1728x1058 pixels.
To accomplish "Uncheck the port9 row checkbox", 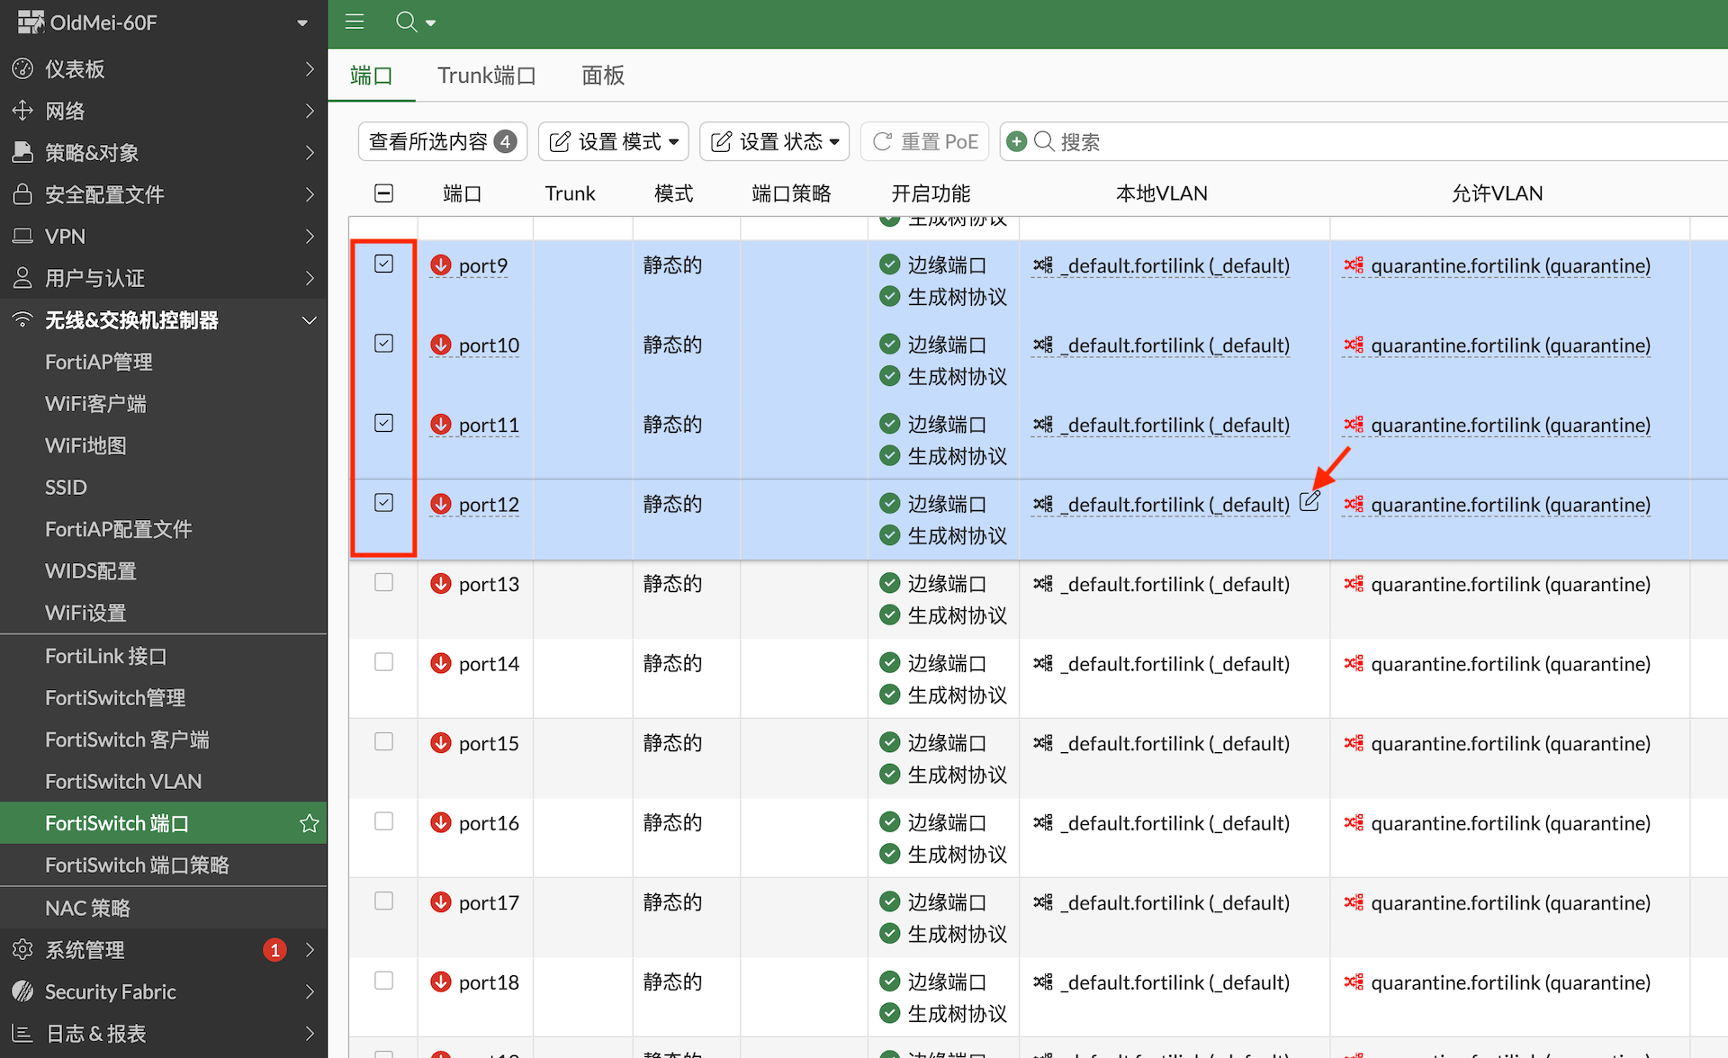I will tap(383, 264).
